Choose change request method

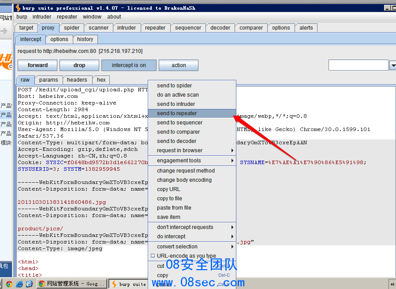[192, 171]
